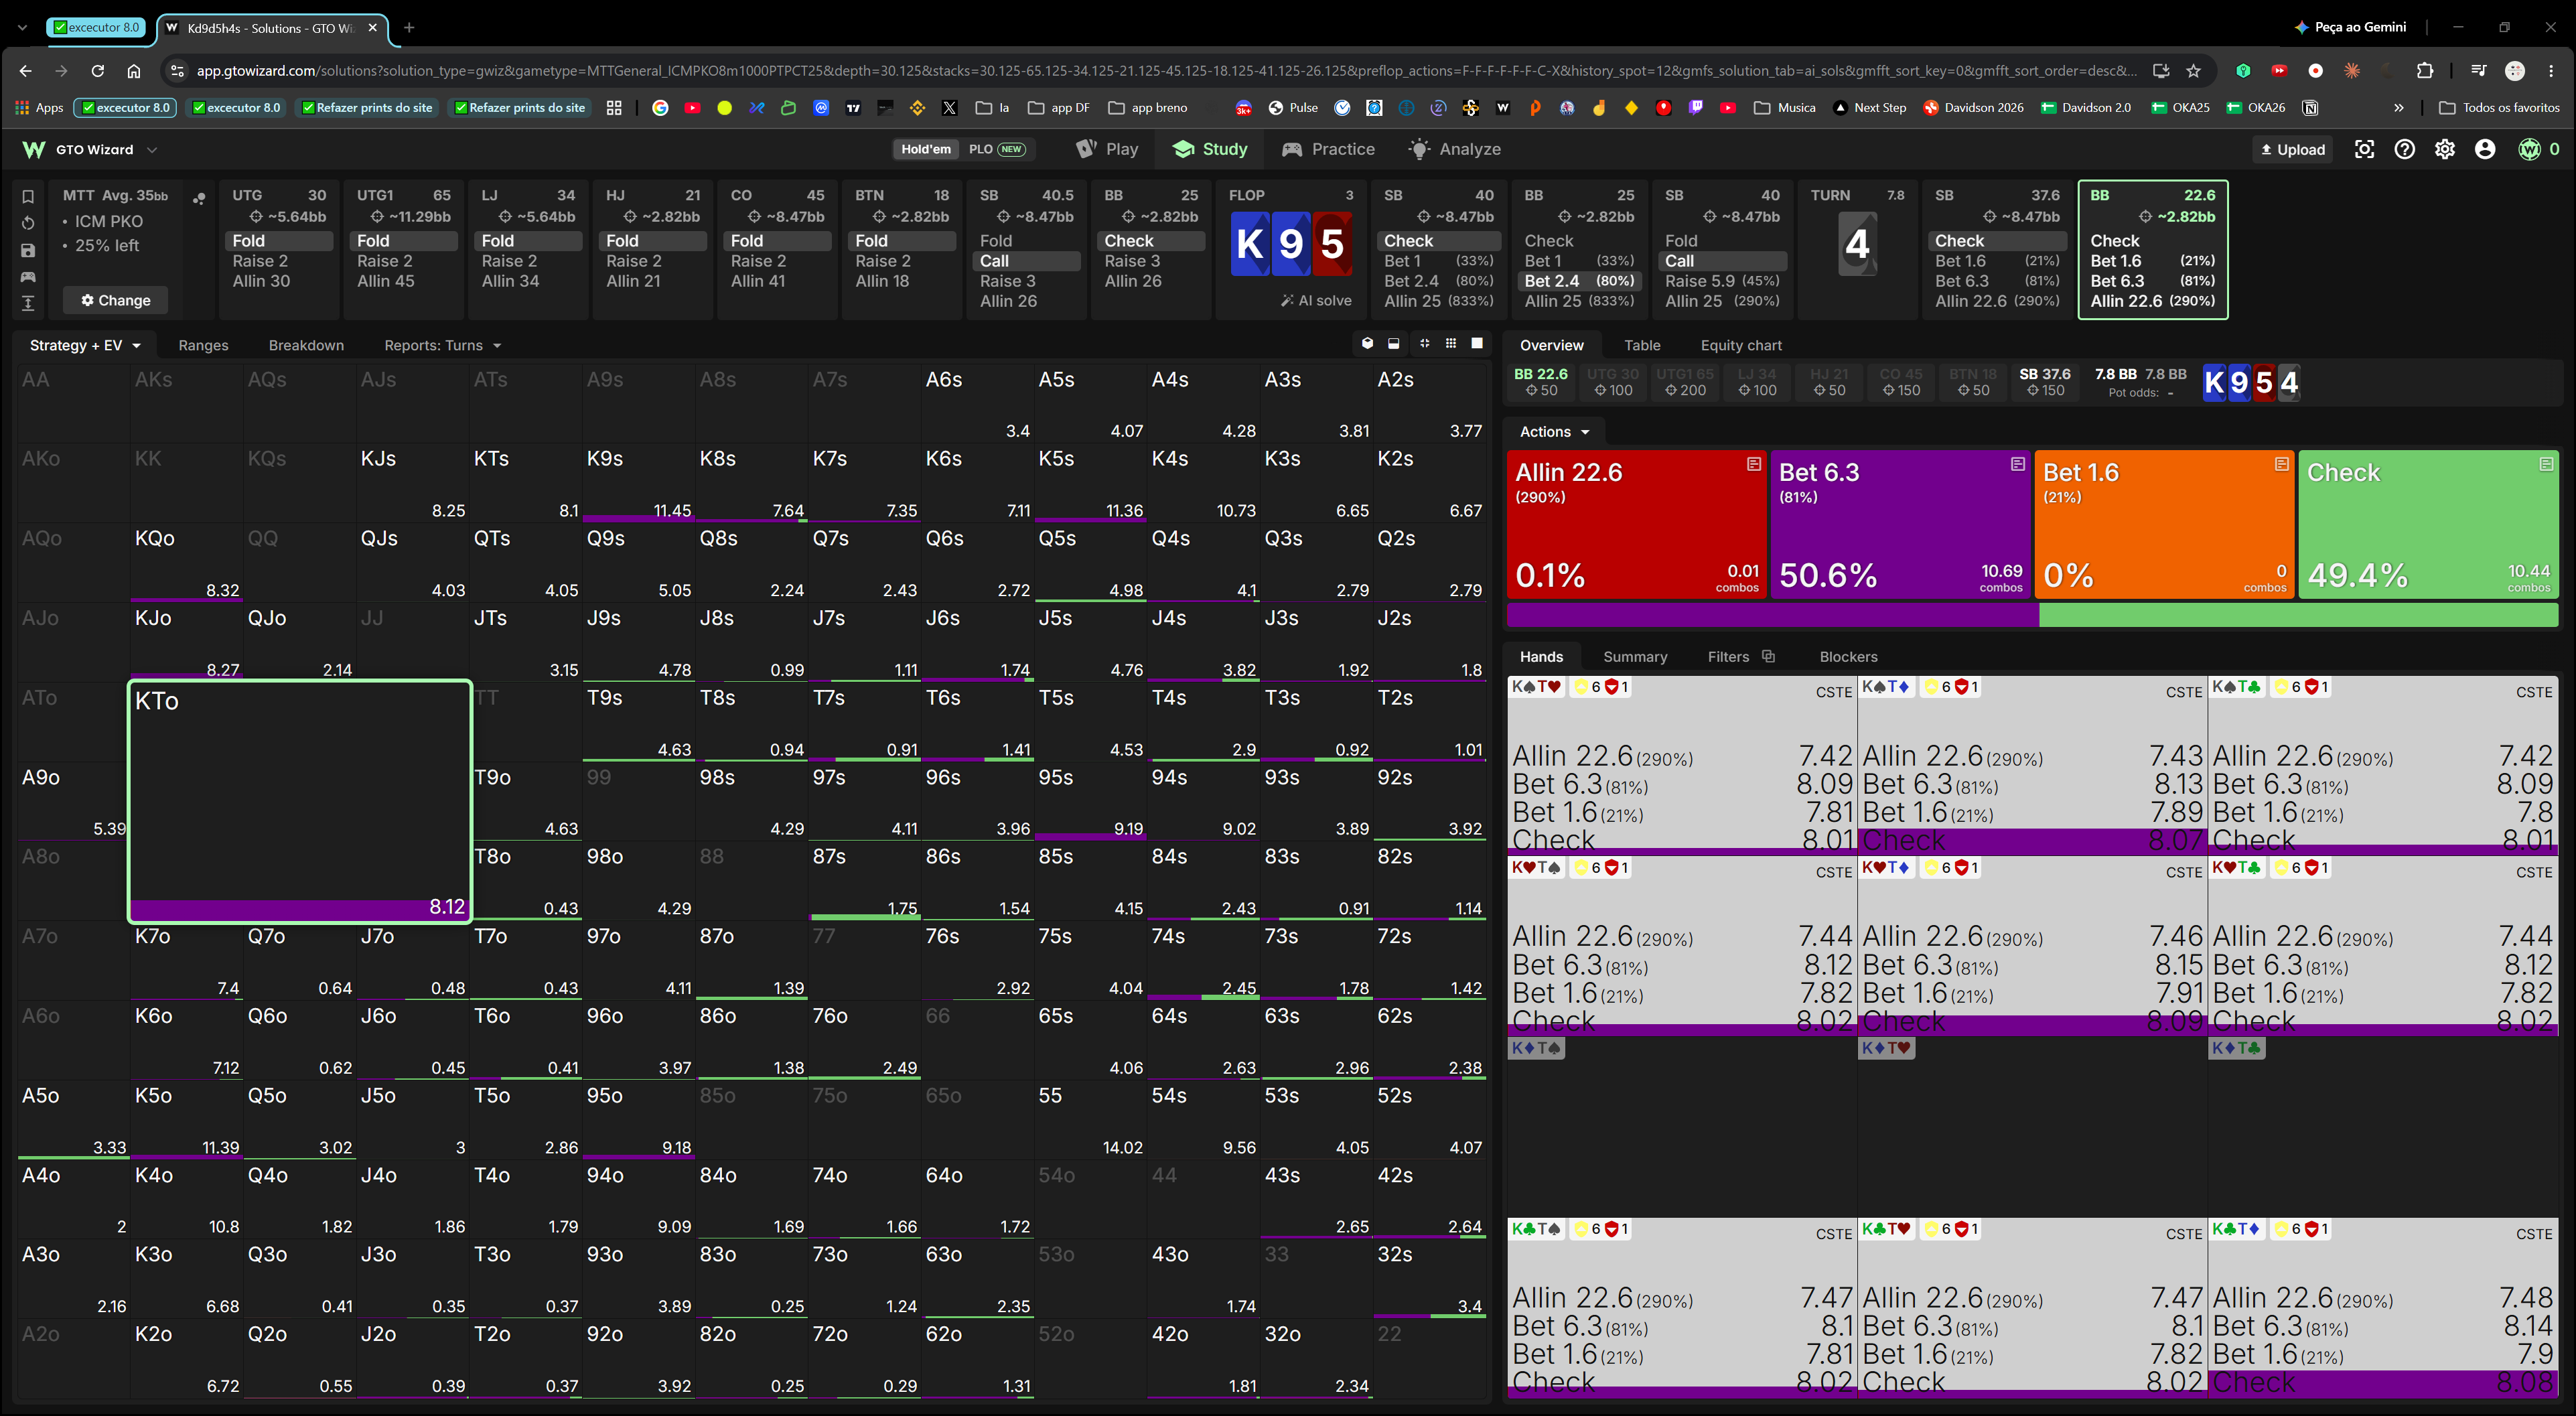Click the purple Bet 6.3 color card
The width and height of the screenshot is (2576, 1416).
click(x=1900, y=524)
